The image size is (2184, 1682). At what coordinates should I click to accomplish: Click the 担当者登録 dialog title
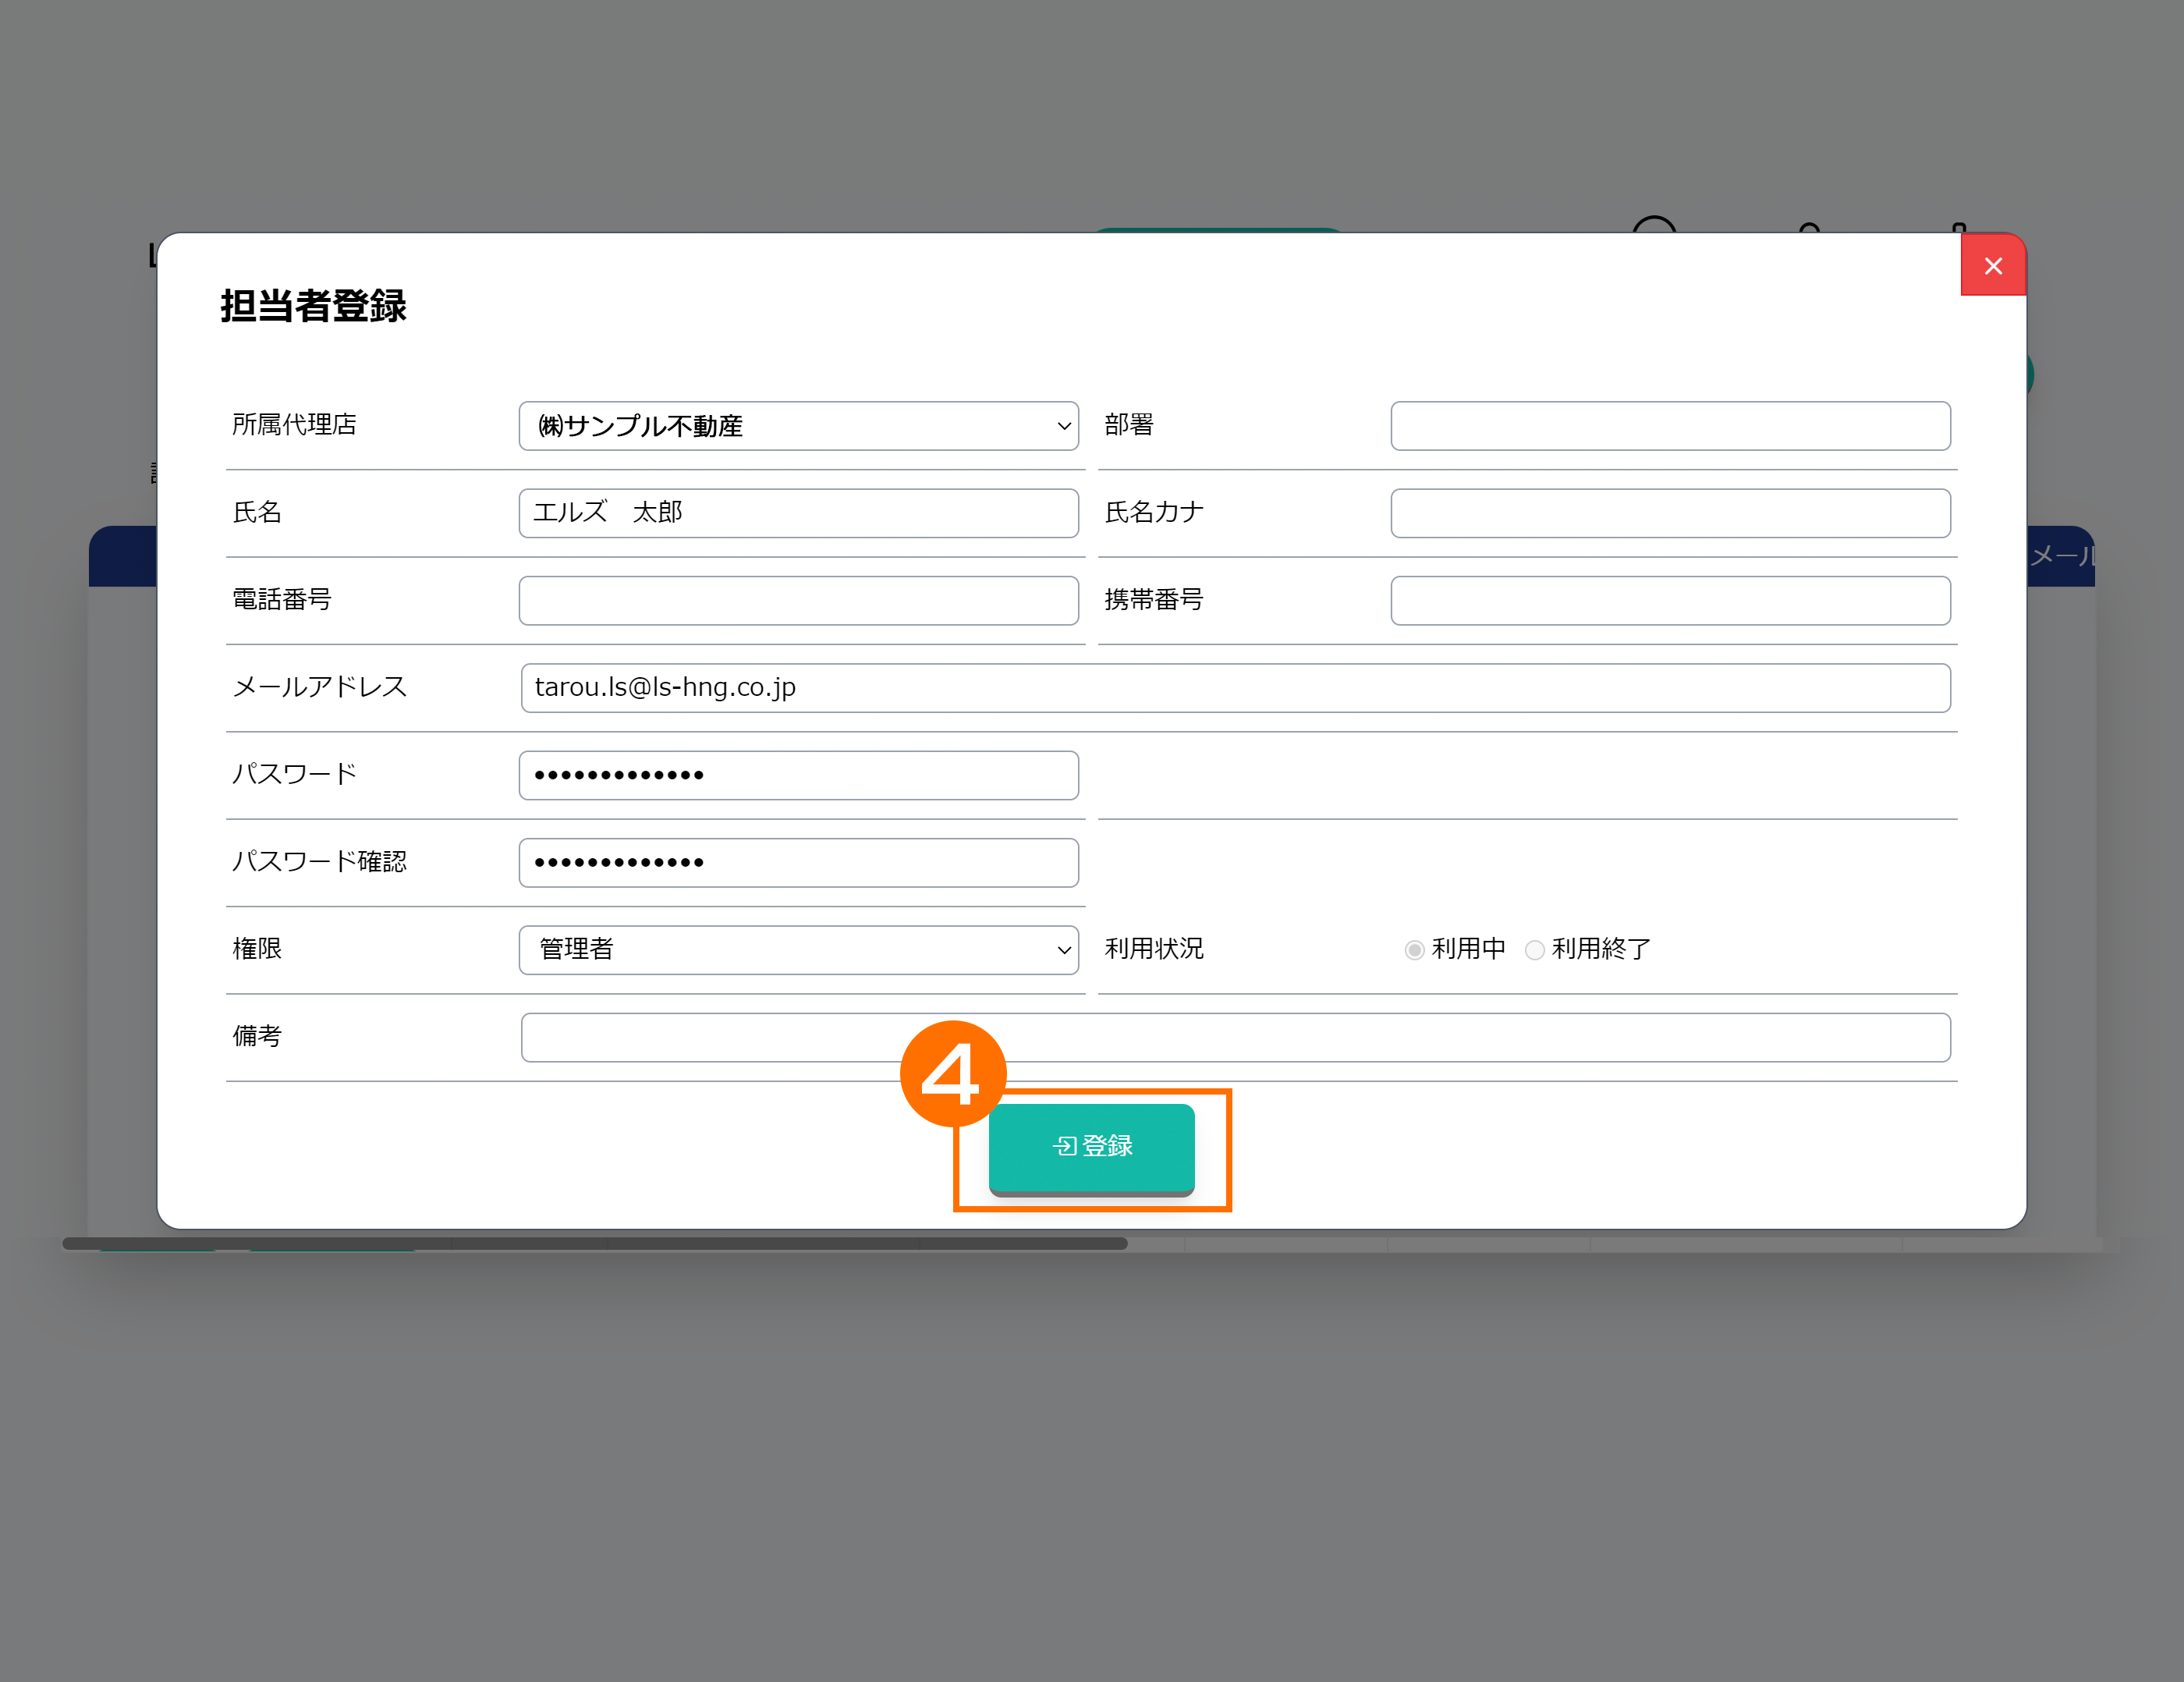pos(313,306)
